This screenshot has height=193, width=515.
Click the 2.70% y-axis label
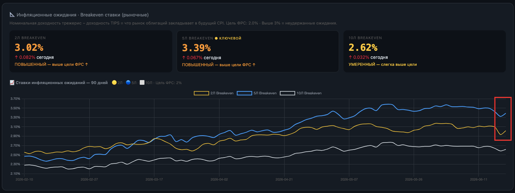click(15, 145)
